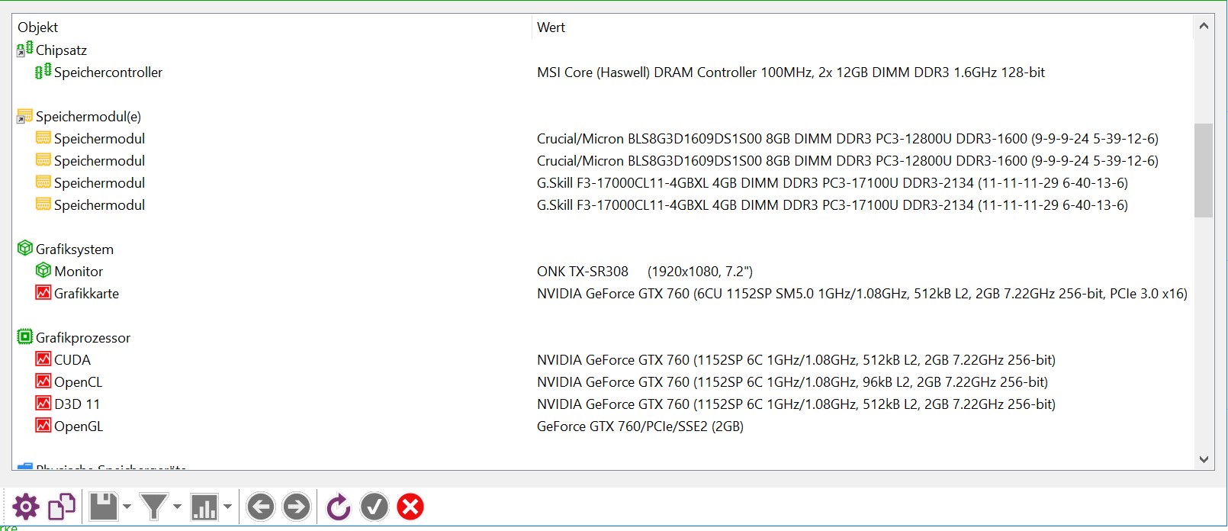Image resolution: width=1228 pixels, height=531 pixels.
Task: Click the green Monitor cube icon
Action: (x=43, y=271)
